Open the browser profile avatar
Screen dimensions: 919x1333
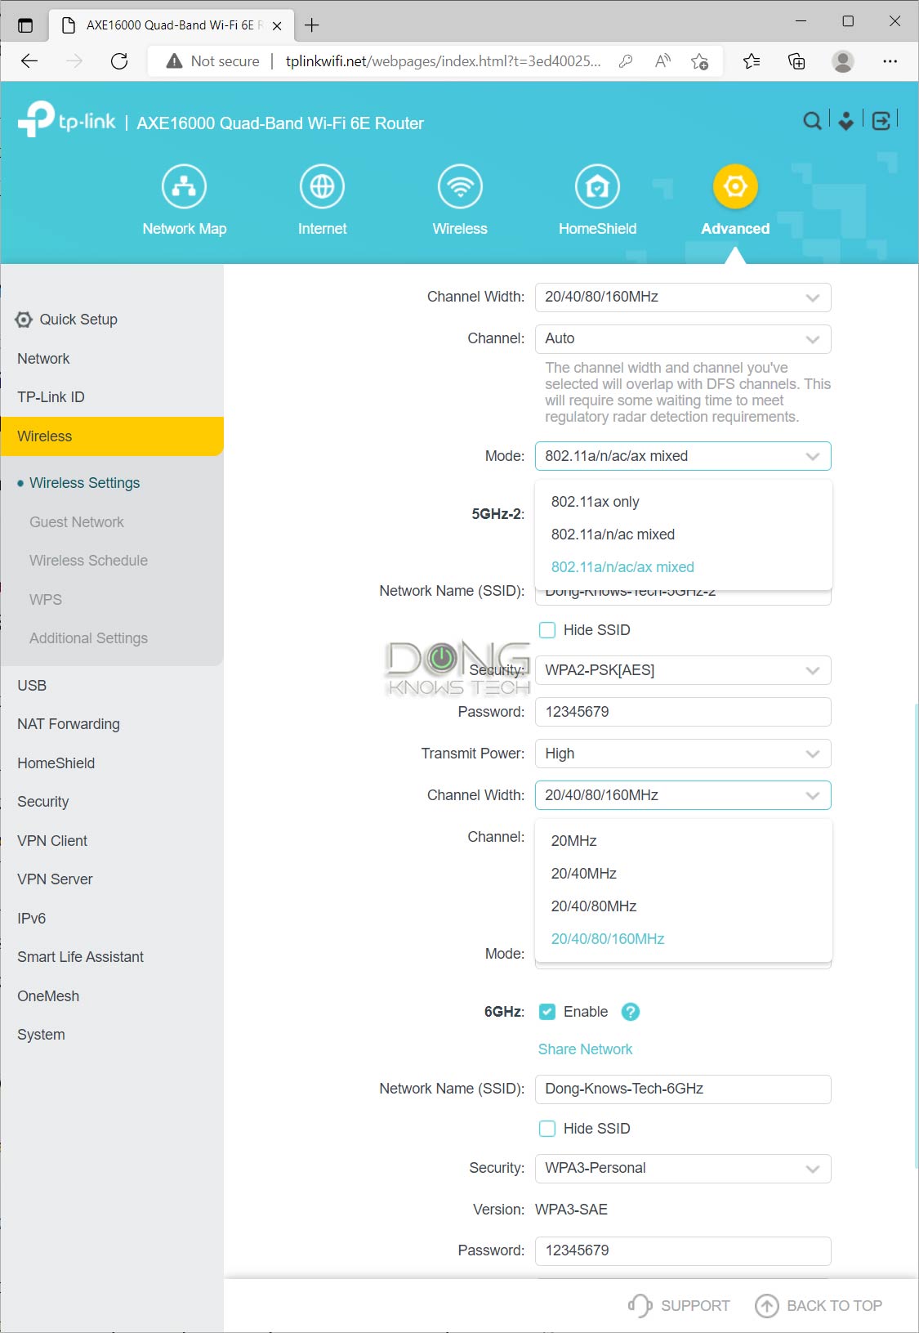(842, 61)
